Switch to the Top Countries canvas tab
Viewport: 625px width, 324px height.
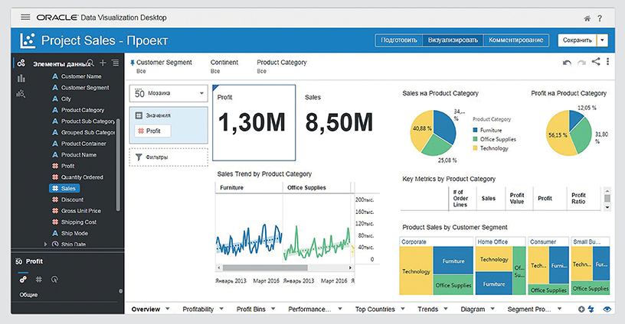(x=375, y=309)
